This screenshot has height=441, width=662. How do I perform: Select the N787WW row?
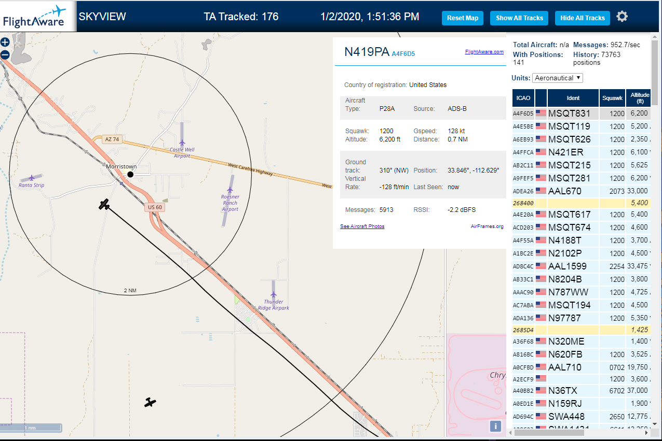[x=582, y=292]
